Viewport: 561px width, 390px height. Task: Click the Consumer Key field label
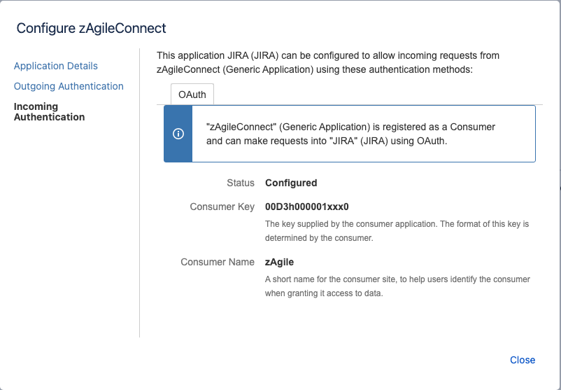click(x=222, y=207)
